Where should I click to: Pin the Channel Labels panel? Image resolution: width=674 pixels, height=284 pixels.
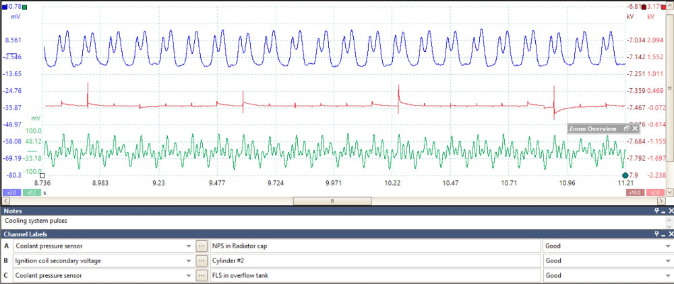tap(655, 234)
